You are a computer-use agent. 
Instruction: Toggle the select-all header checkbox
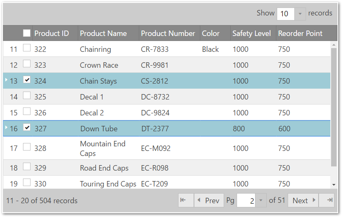27,33
